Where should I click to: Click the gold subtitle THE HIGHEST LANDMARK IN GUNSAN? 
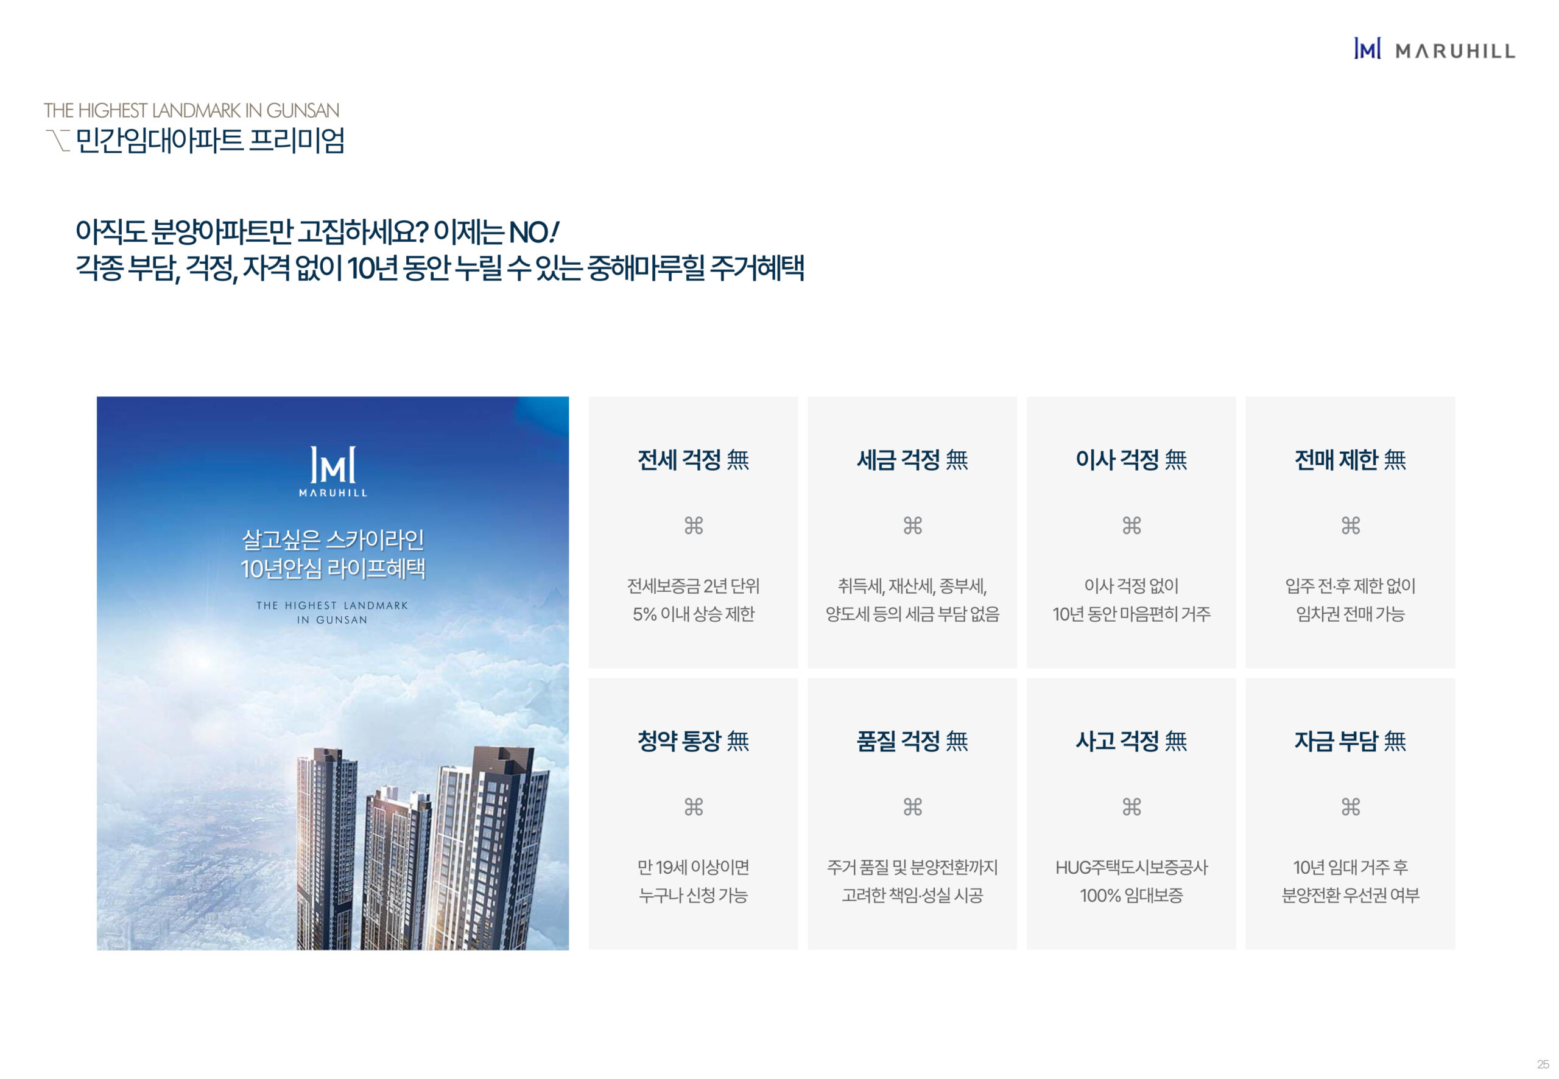click(x=191, y=110)
